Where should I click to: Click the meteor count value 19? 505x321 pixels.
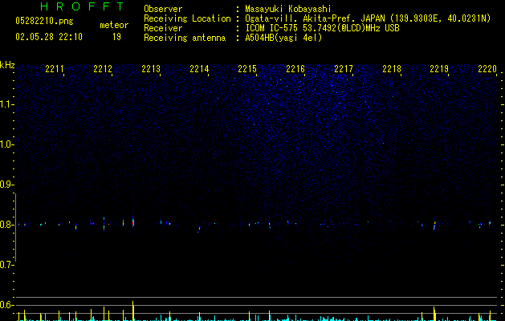(116, 37)
